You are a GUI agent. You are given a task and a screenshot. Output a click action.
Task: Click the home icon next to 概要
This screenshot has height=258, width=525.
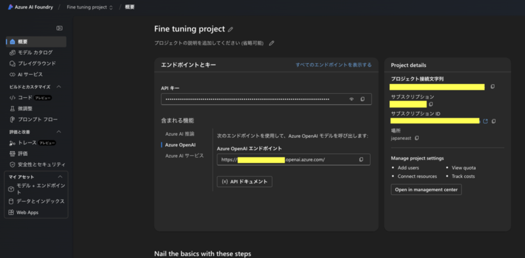[x=12, y=42]
